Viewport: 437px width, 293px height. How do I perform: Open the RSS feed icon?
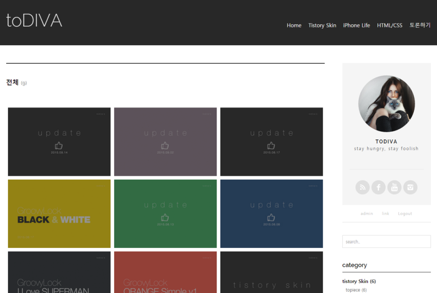362,187
